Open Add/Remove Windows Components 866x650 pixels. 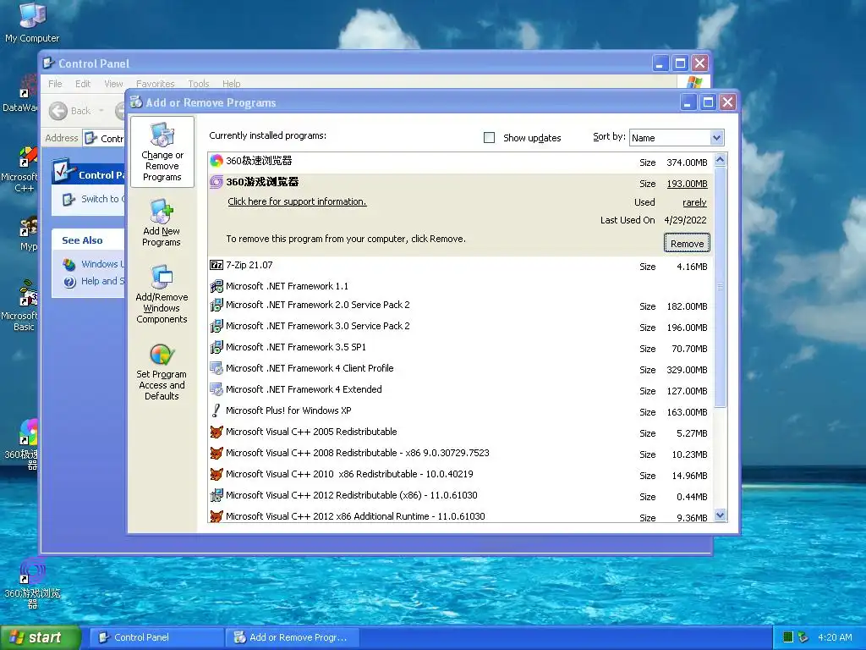[x=162, y=294]
